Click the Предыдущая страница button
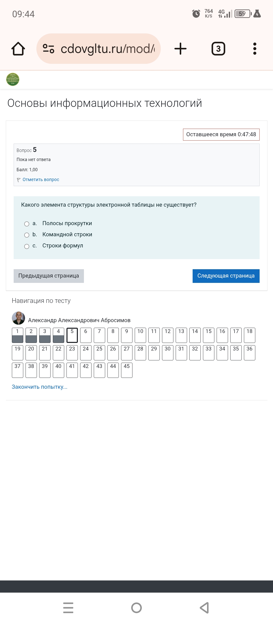The image size is (273, 623). (49, 276)
